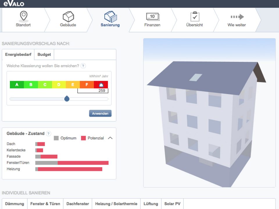Viewport: 279px width, 209px height.
Task: Select the Energiebedarf tab
Action: [18, 55]
